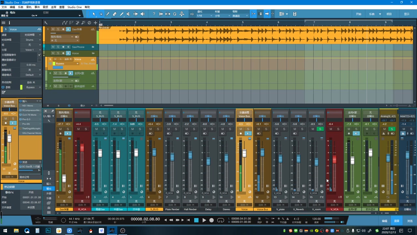Viewport: 417px width, 235px height.
Task: Toggle autoscroll arrow button
Action: (267, 14)
